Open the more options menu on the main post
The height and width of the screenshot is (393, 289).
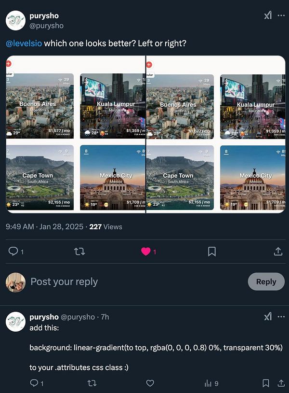click(281, 15)
